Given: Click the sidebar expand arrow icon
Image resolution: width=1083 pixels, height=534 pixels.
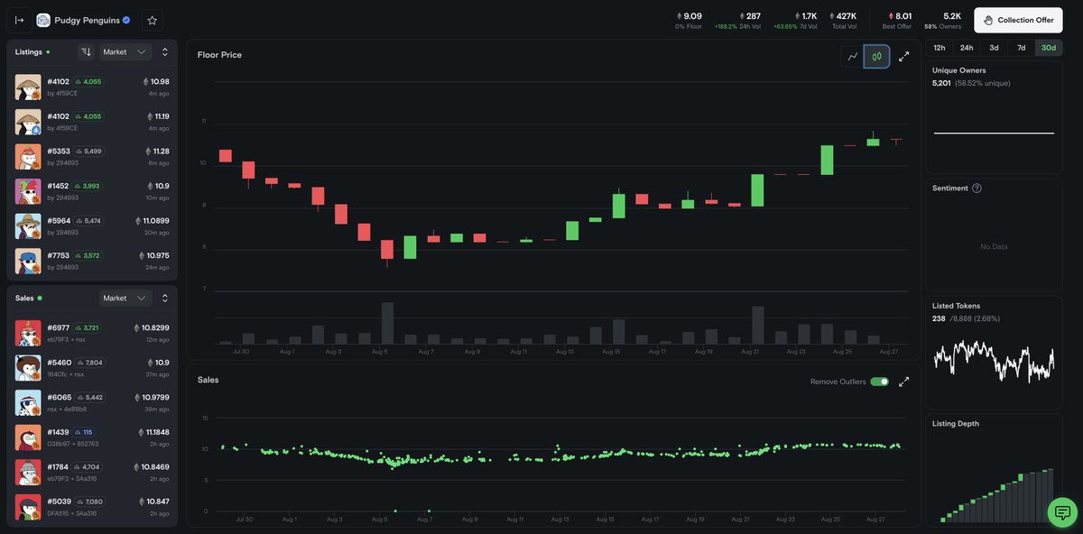Looking at the screenshot, I should click(x=19, y=20).
